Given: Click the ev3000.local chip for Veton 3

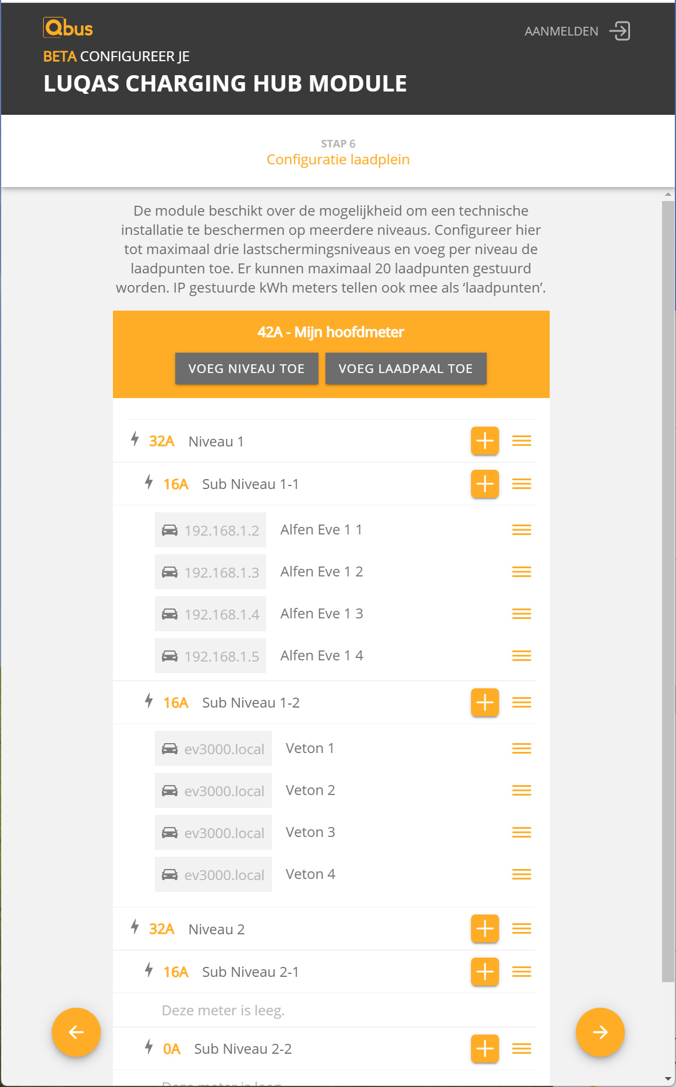Looking at the screenshot, I should coord(213,832).
